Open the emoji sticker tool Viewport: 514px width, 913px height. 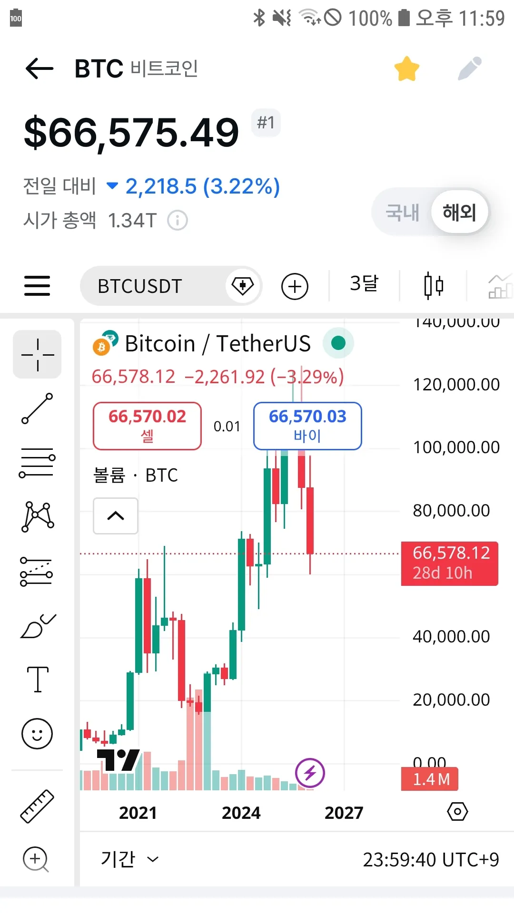point(37,733)
